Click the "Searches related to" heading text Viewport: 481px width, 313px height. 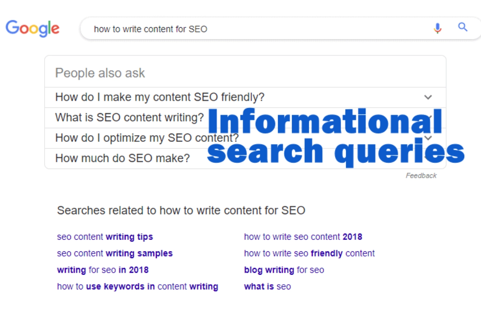pos(181,210)
